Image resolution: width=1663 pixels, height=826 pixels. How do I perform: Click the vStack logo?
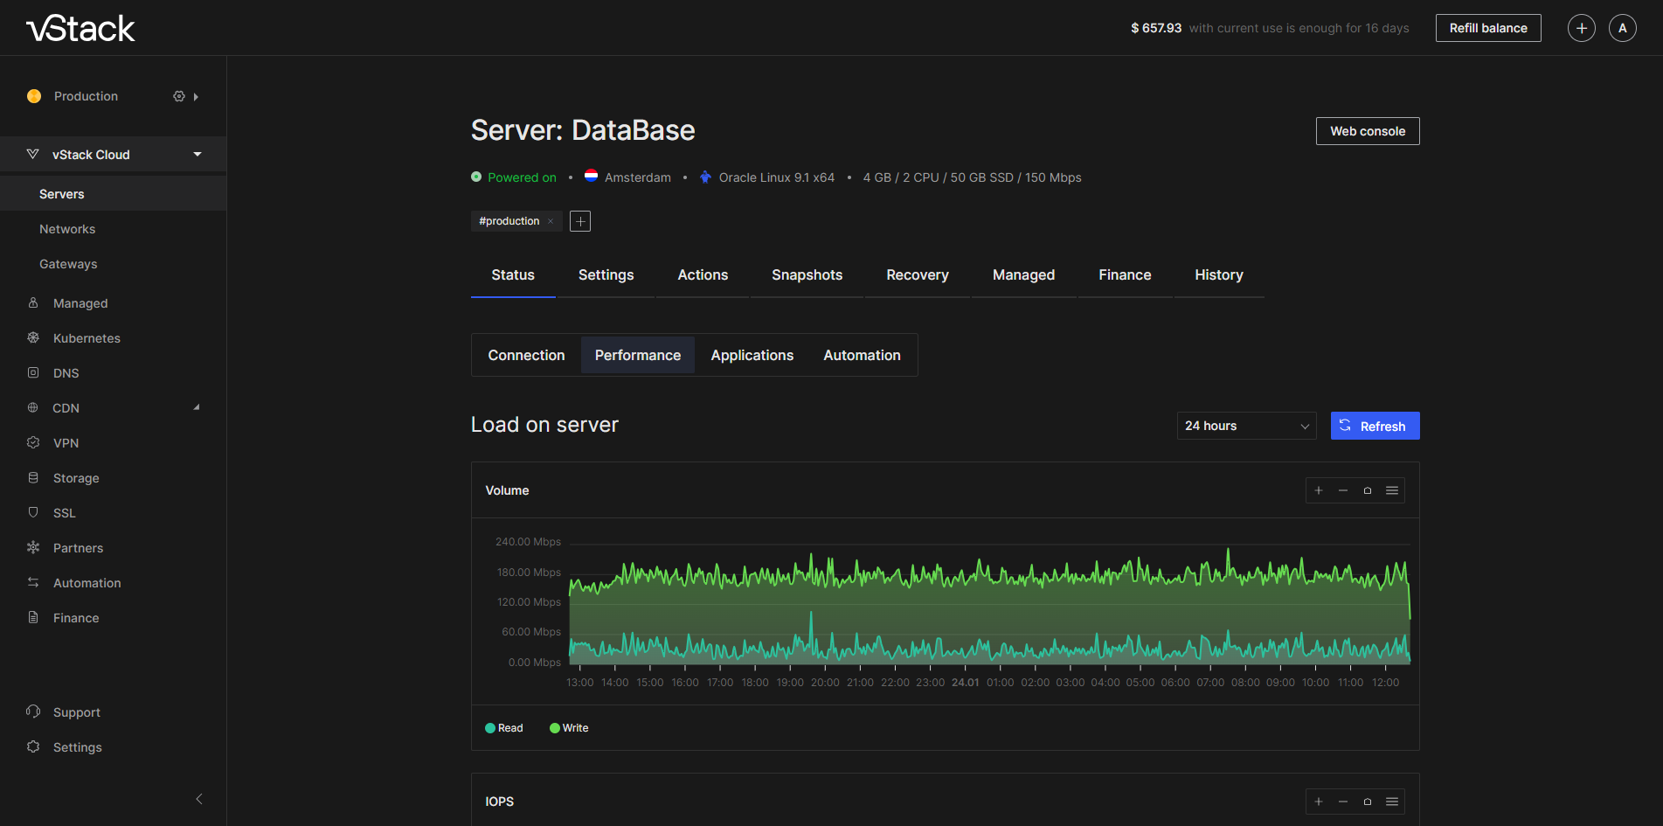(x=80, y=29)
